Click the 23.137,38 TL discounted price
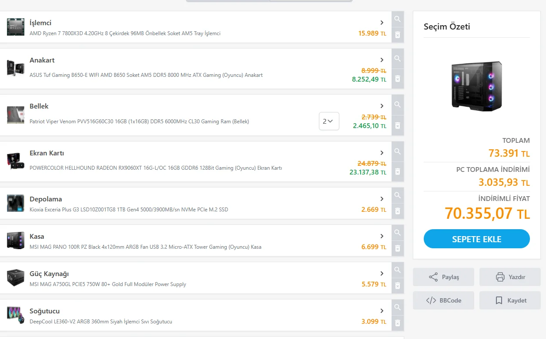The image size is (546, 339). click(x=368, y=172)
